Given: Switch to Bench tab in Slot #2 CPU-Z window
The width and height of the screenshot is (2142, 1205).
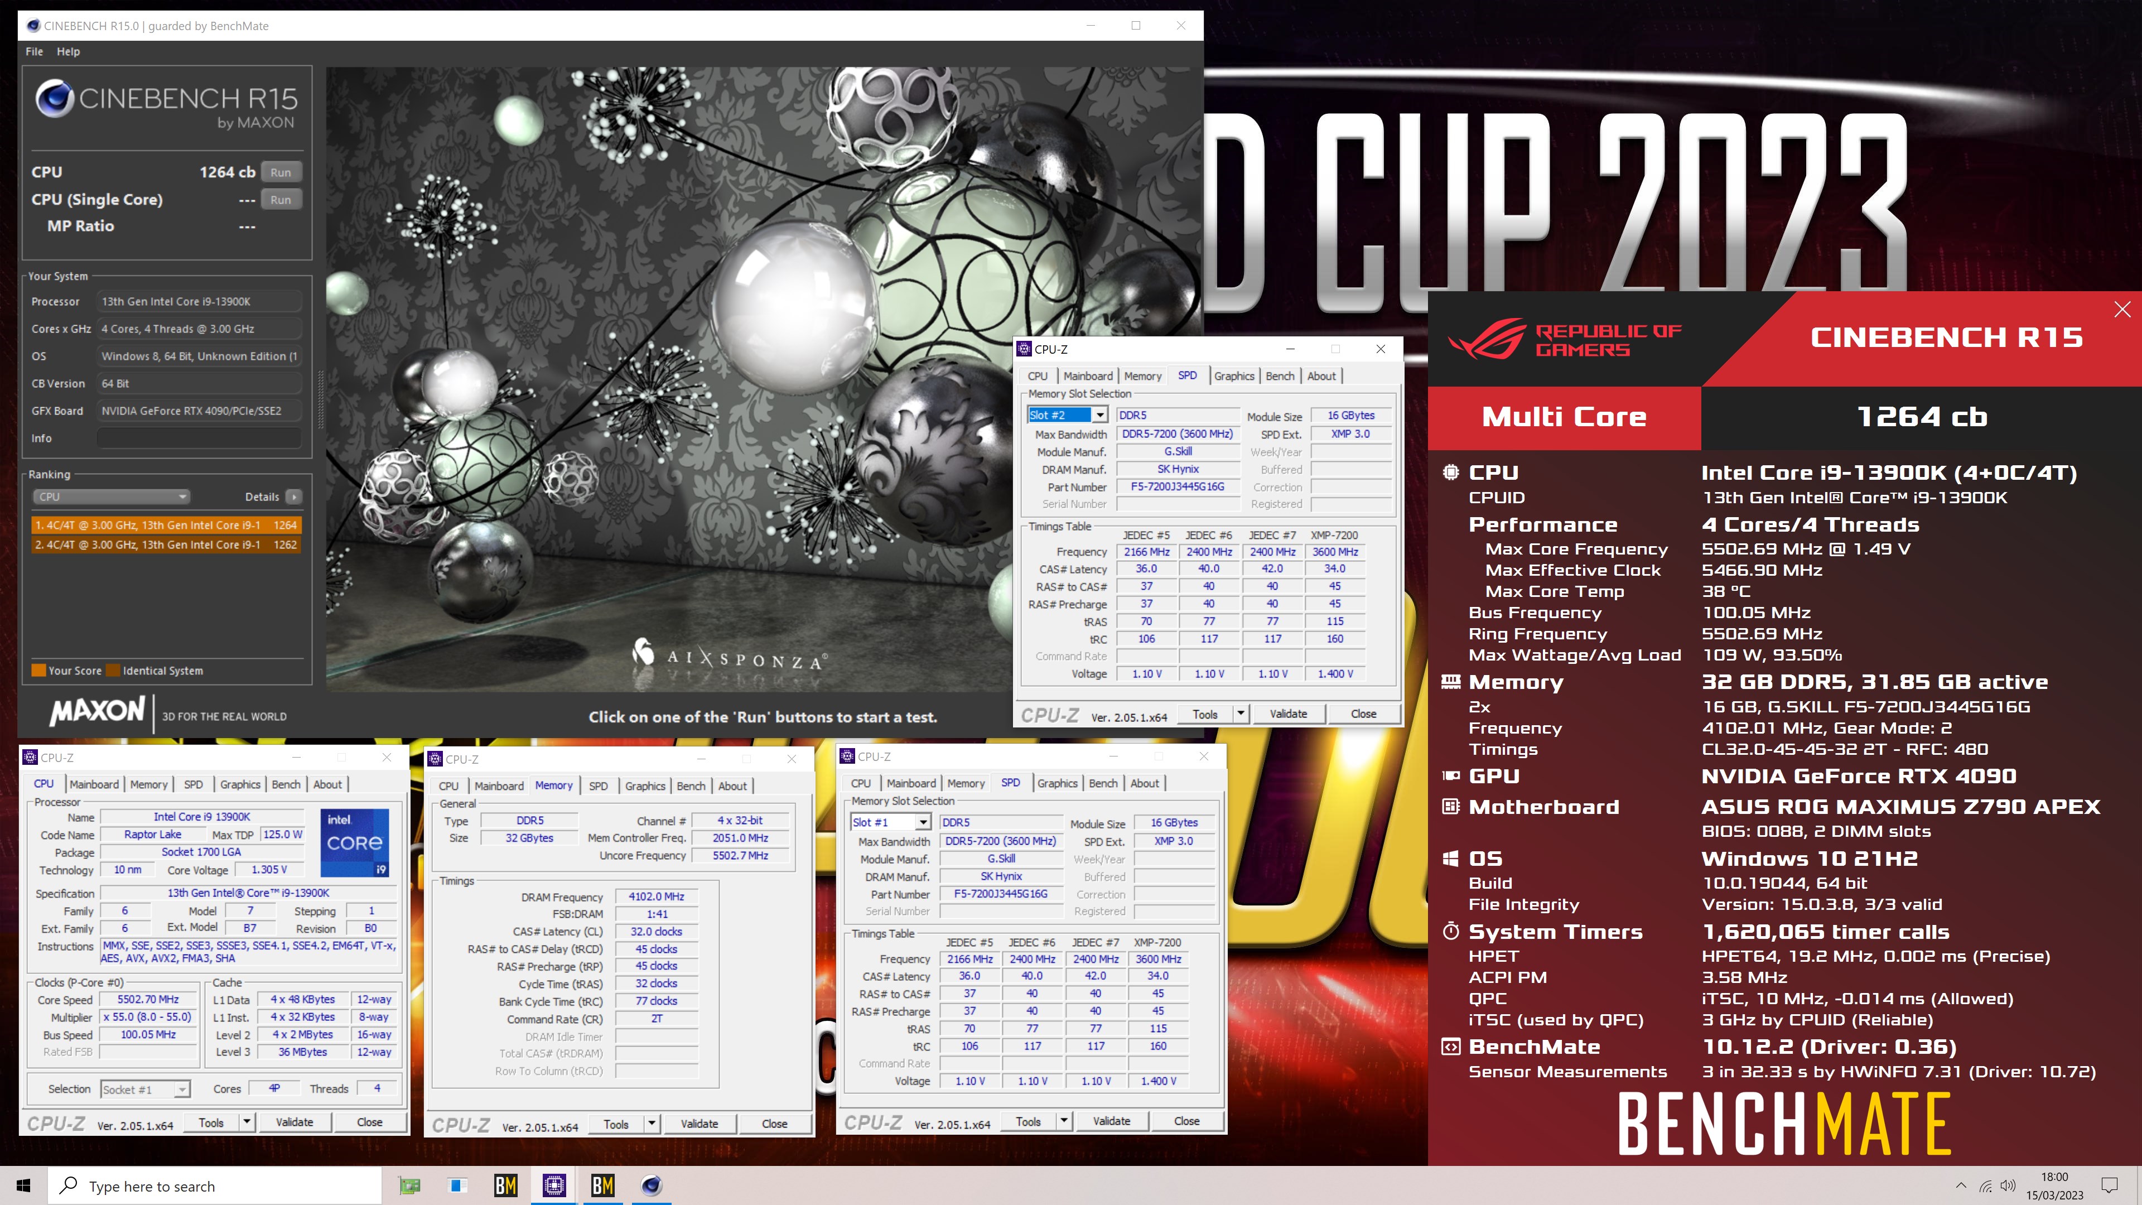Looking at the screenshot, I should (1280, 376).
